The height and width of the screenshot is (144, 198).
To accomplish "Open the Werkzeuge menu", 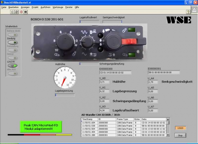I will click(x=57, y=7).
